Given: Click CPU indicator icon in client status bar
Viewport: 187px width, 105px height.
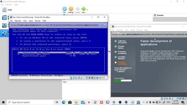Looking at the screenshot, I should click(x=92, y=78).
